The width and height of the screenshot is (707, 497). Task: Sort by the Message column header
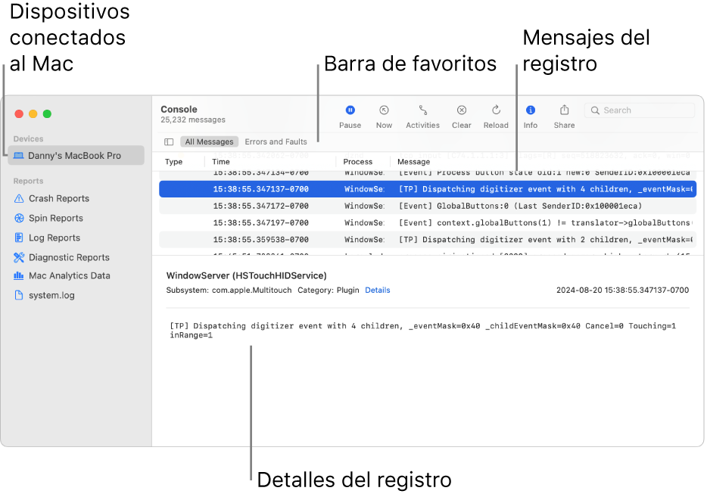tap(413, 162)
